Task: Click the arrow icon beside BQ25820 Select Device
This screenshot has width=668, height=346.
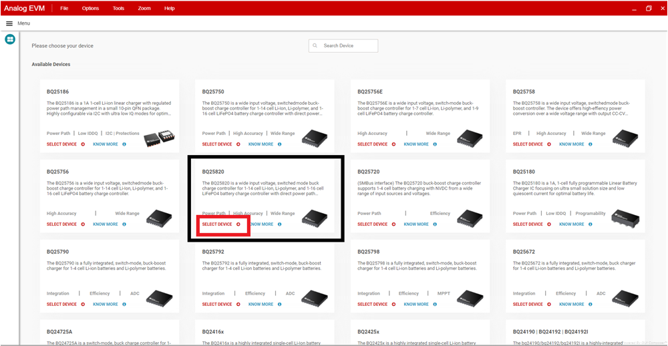Action: (238, 224)
